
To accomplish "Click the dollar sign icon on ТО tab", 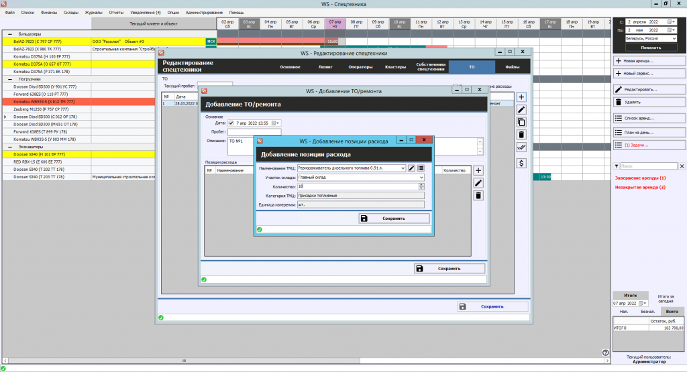I will pos(521,164).
